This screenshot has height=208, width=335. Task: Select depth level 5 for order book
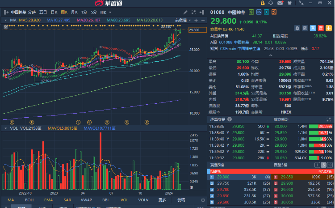(x=323, y=165)
